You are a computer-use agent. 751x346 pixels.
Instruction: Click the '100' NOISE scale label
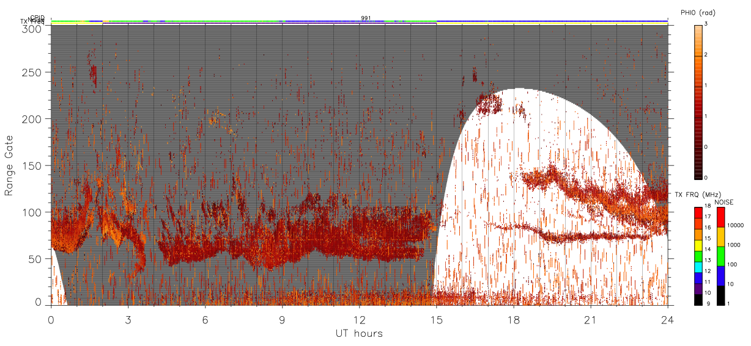click(x=733, y=265)
